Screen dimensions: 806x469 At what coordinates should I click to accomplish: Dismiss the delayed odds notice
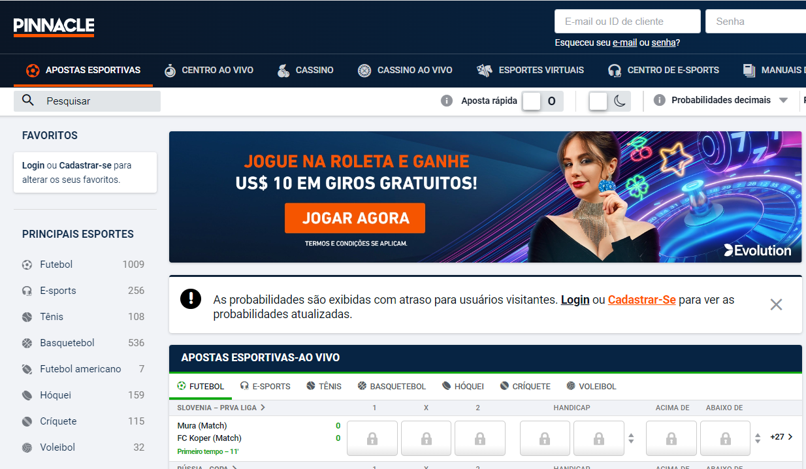pyautogui.click(x=776, y=304)
